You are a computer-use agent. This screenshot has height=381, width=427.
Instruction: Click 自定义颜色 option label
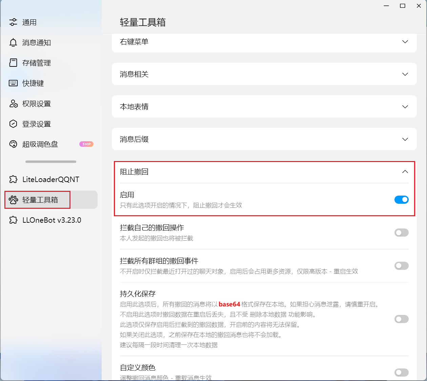tap(138, 367)
